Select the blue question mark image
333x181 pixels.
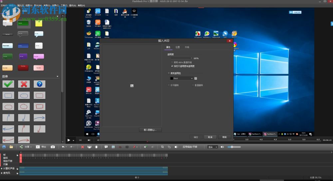[39, 84]
